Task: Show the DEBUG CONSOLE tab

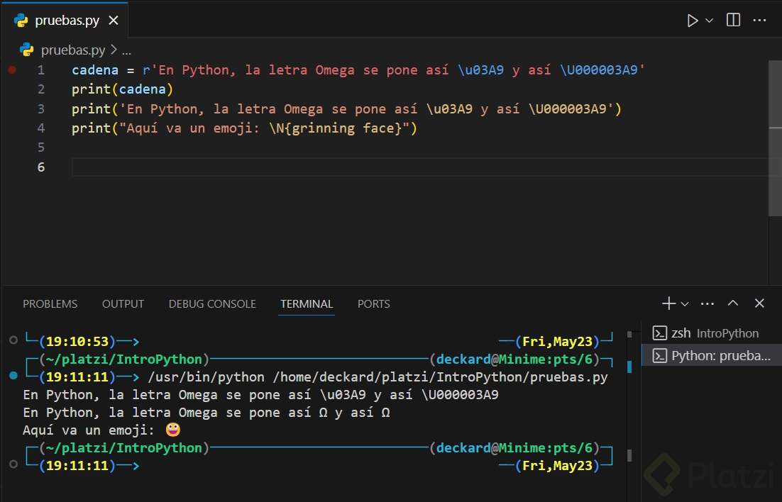Action: point(212,303)
